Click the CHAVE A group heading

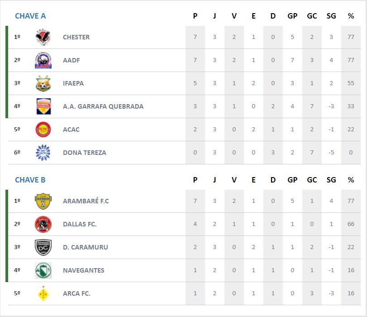tap(30, 16)
